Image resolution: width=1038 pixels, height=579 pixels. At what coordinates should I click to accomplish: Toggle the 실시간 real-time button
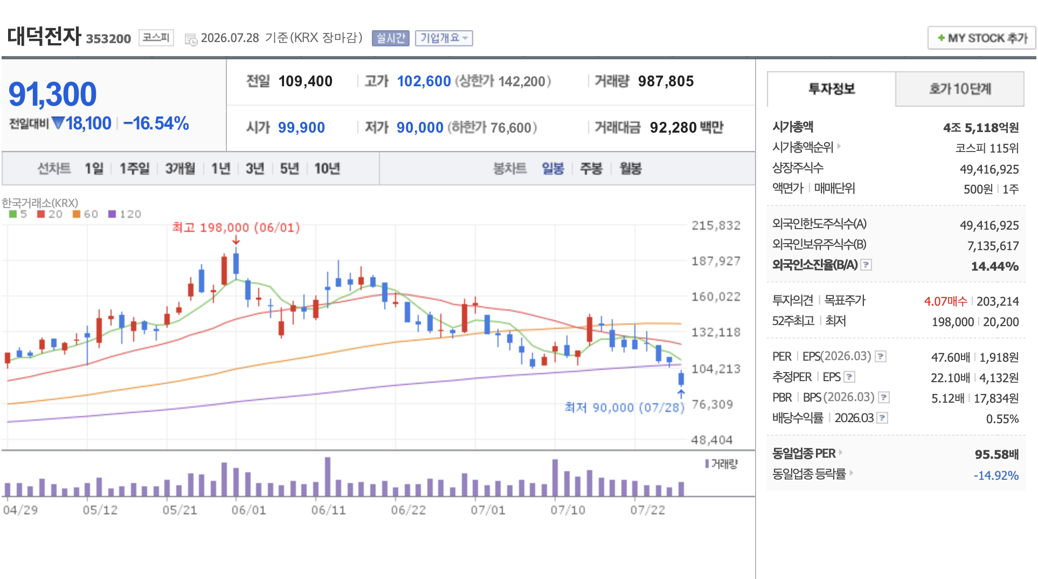tap(391, 38)
